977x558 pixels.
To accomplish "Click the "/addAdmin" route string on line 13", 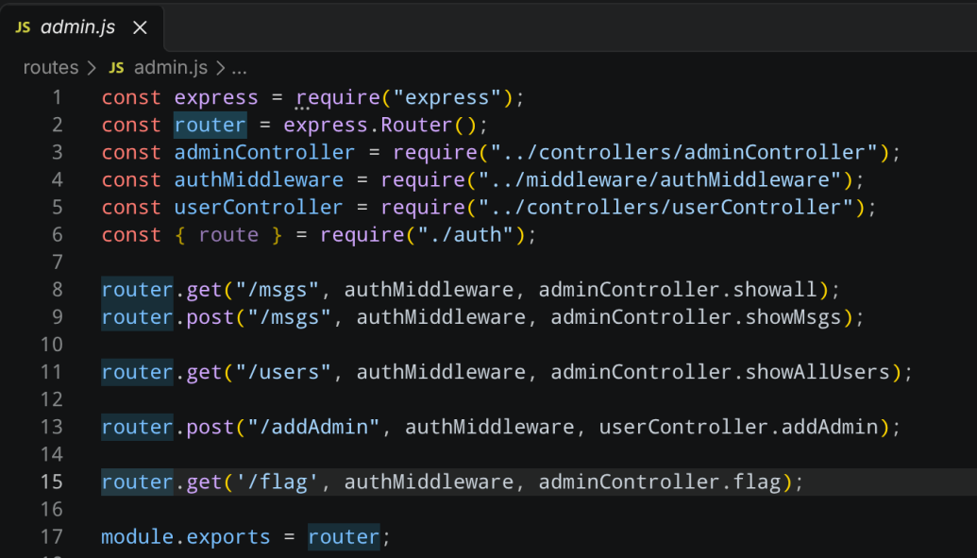I will (x=313, y=427).
